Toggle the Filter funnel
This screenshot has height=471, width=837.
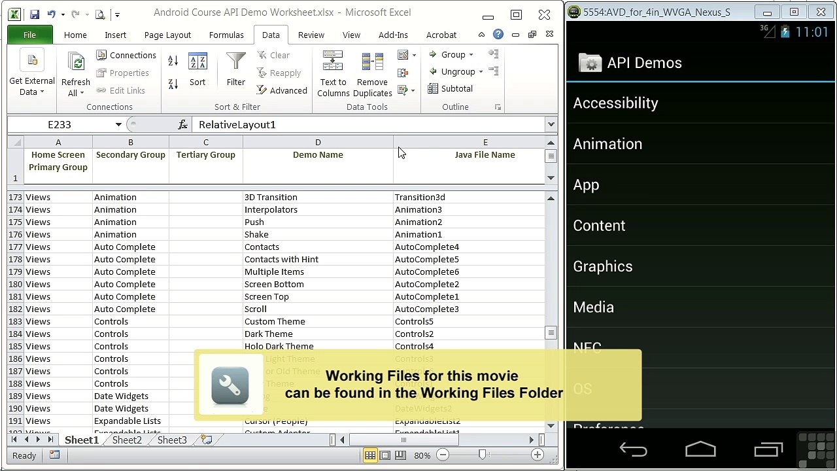pyautogui.click(x=236, y=70)
